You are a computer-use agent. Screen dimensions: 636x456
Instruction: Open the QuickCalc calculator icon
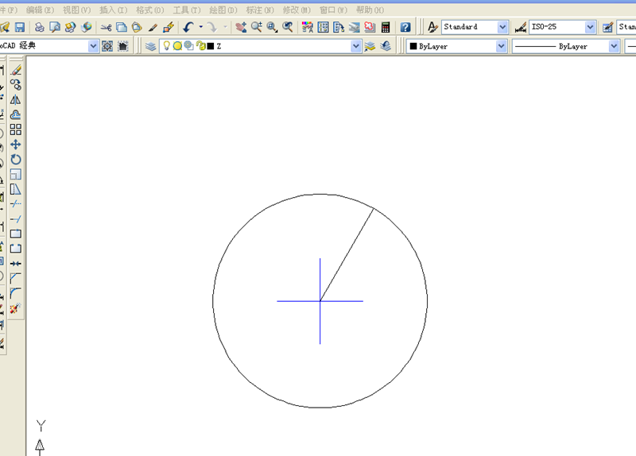[386, 27]
